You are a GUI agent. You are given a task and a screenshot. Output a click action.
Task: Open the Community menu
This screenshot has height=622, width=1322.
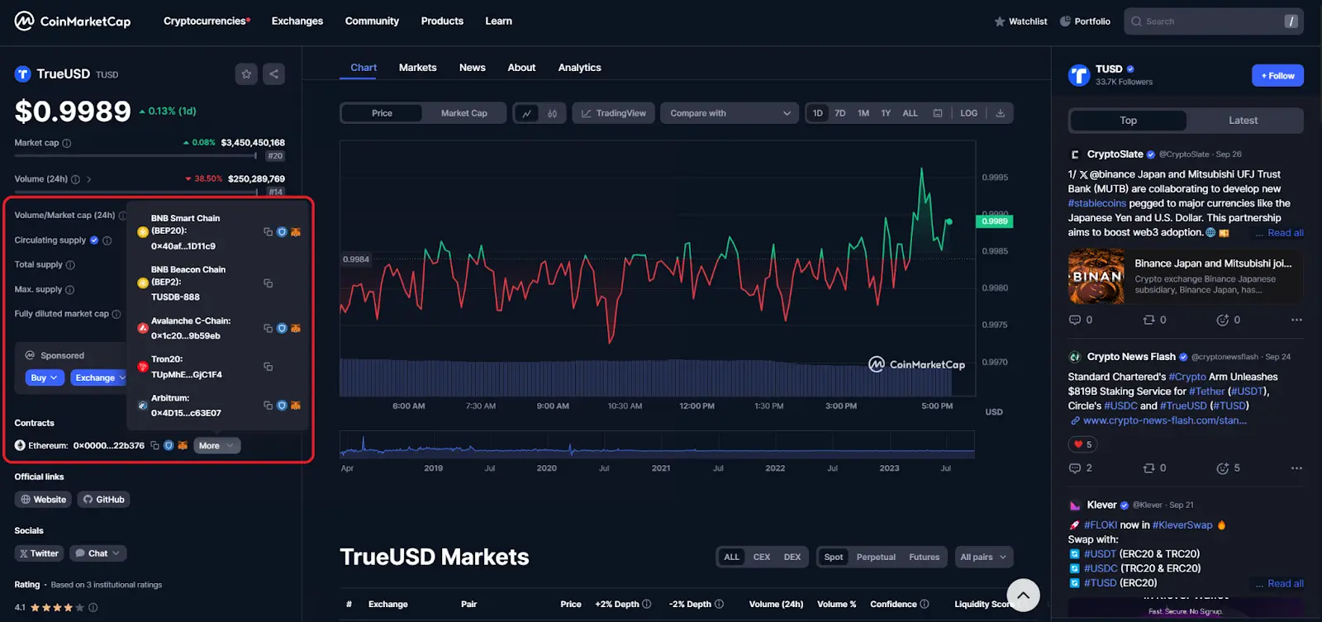coord(372,21)
